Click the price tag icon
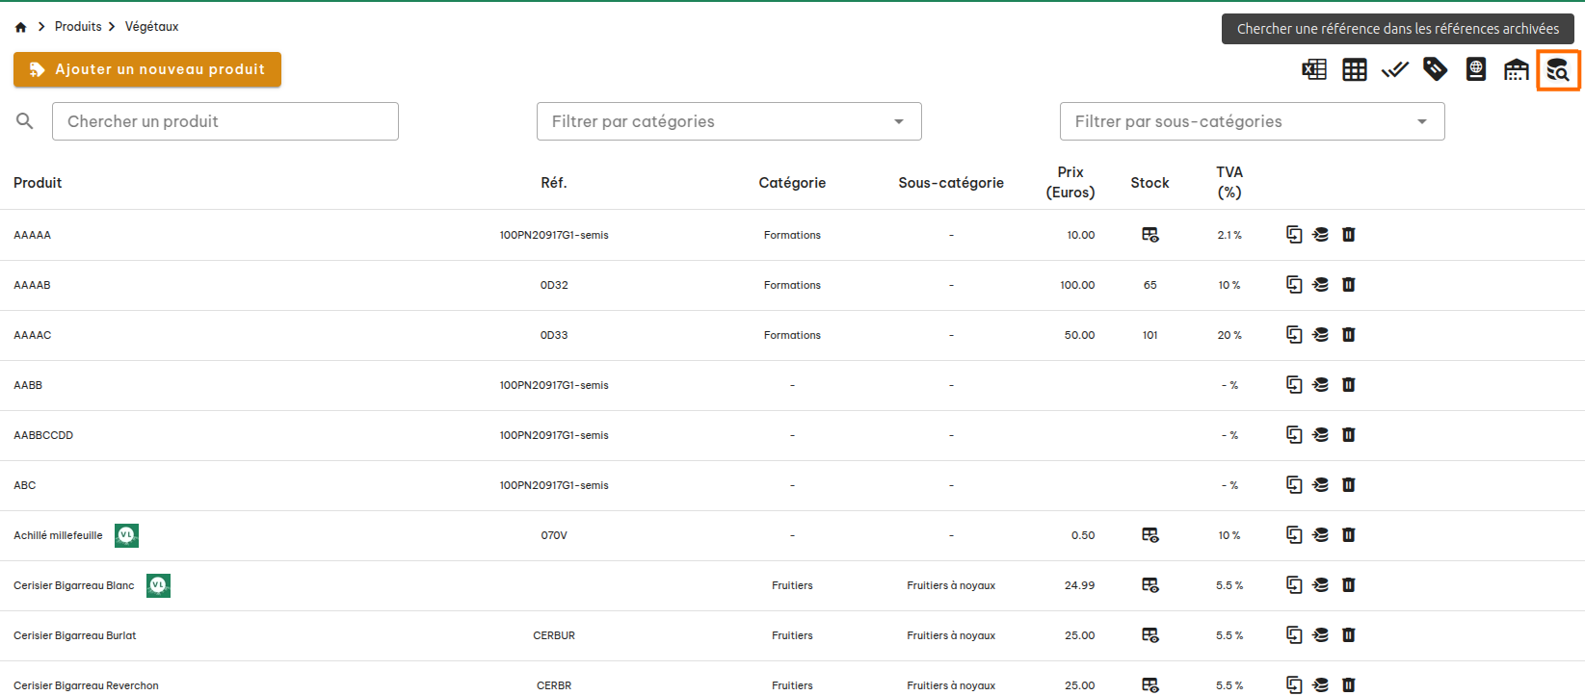The height and width of the screenshot is (696, 1585). pos(1435,69)
